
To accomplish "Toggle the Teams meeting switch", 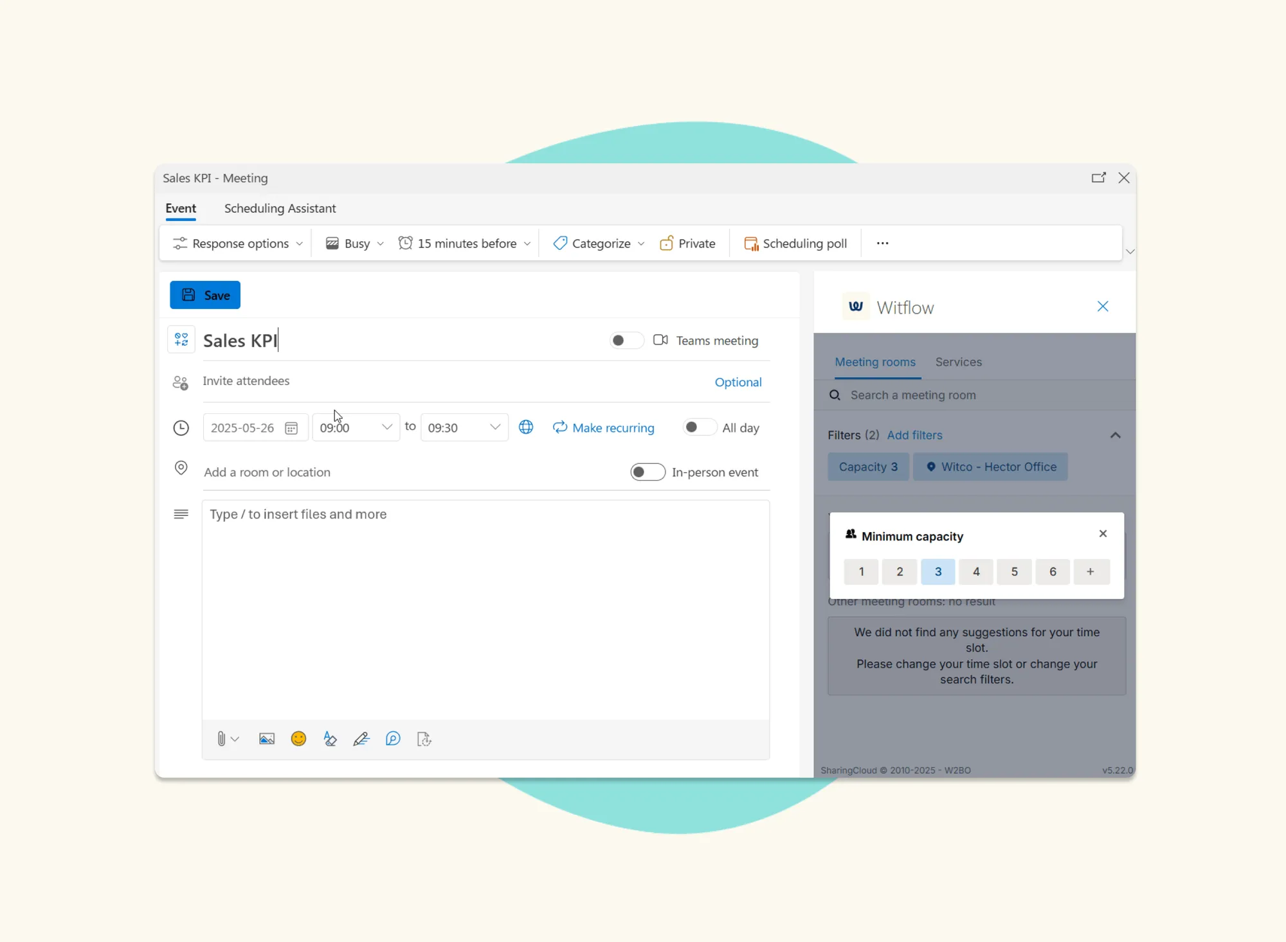I will (626, 341).
